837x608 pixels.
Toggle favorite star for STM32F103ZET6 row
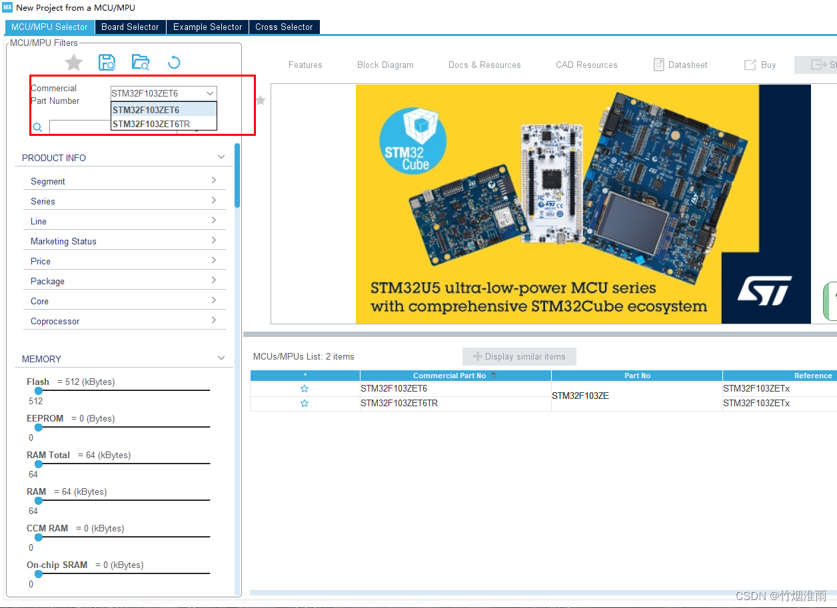point(305,388)
